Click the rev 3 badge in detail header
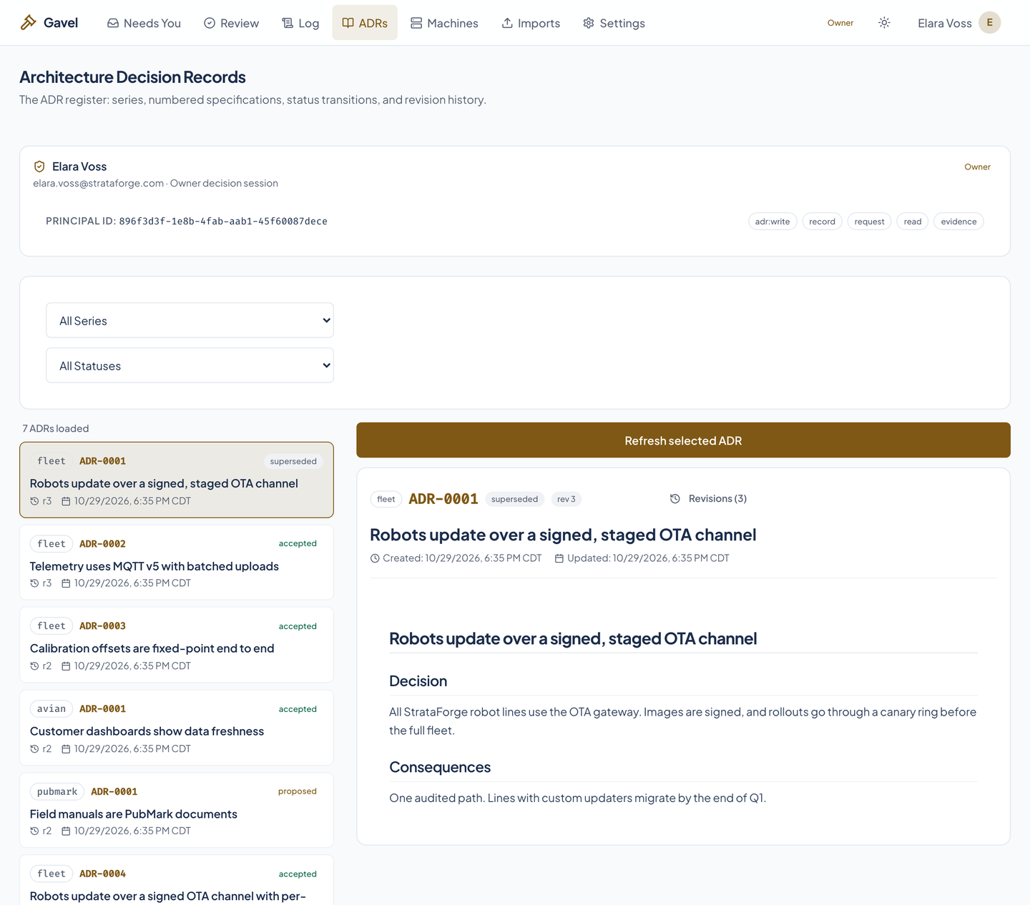Viewport: 1030px width, 905px height. pyautogui.click(x=566, y=499)
